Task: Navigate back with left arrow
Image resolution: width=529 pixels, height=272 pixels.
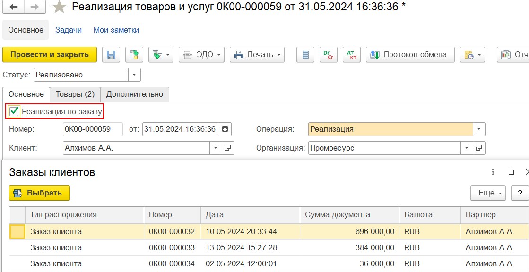Action: pyautogui.click(x=14, y=7)
